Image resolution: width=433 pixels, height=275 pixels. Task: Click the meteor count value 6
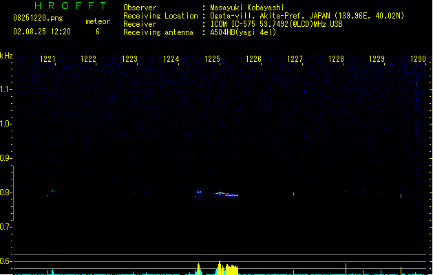(98, 32)
